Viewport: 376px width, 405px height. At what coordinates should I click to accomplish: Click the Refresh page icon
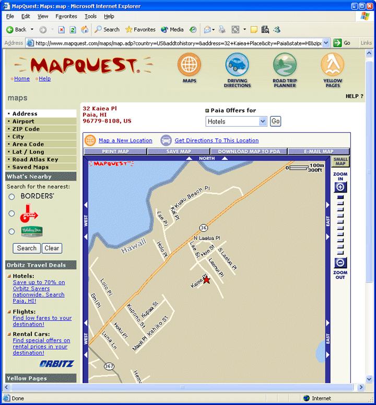coord(73,30)
